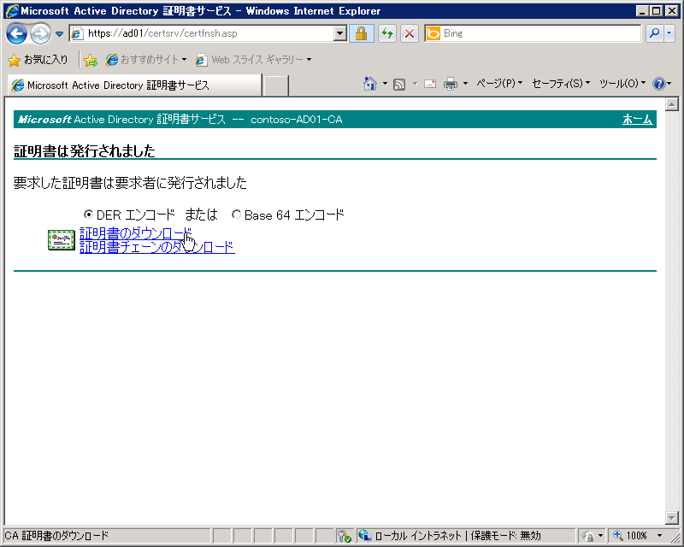Expand the Home button dropdown arrow

(x=385, y=83)
